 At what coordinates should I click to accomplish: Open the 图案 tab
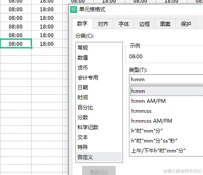click(165, 24)
